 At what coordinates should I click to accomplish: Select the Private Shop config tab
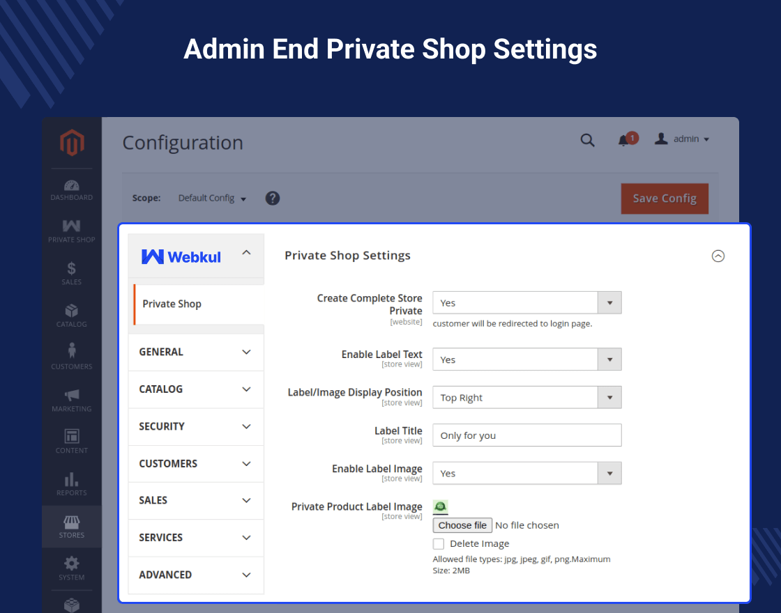[199, 304]
